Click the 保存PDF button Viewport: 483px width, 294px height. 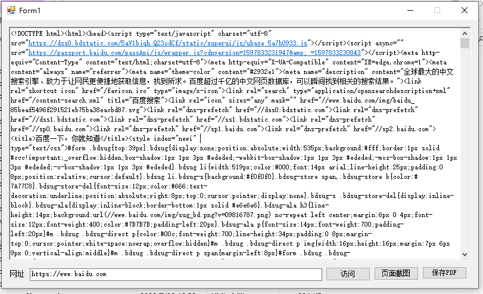coord(444,273)
